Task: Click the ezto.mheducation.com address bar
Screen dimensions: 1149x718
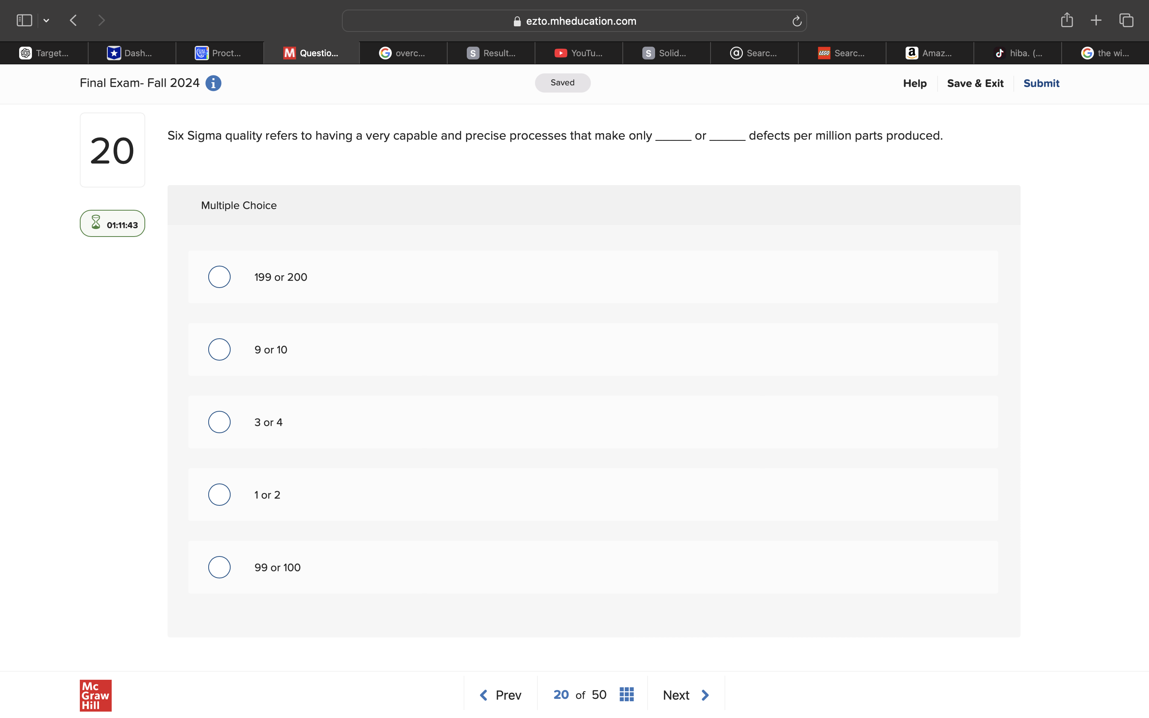Action: point(574,21)
